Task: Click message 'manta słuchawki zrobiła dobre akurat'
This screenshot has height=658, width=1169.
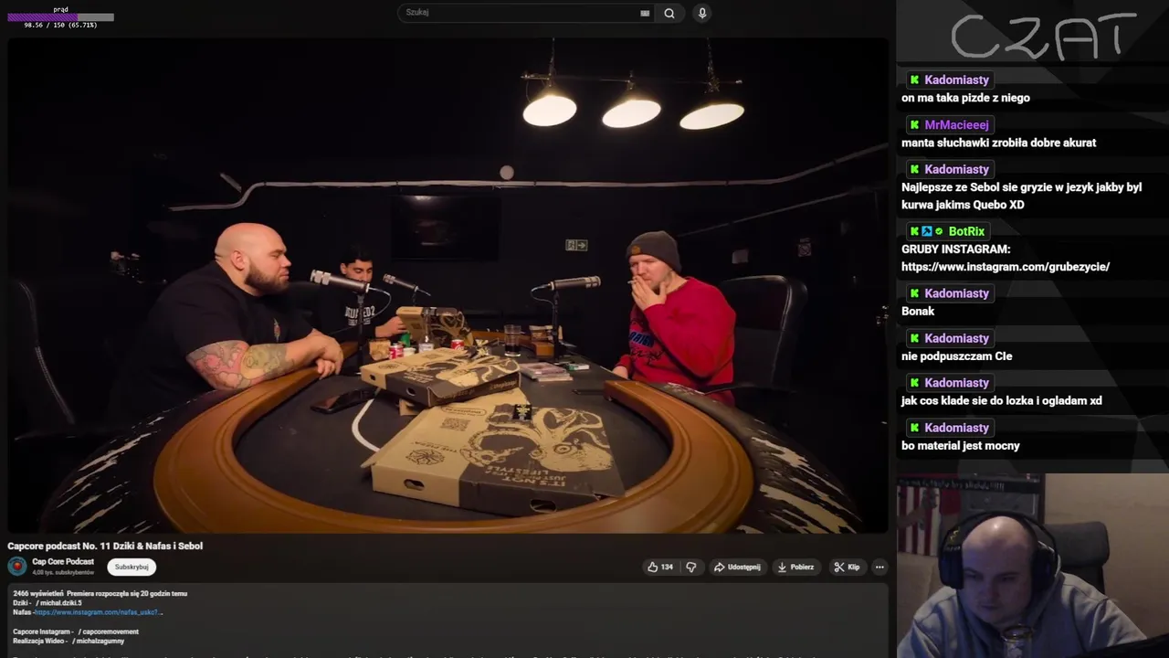Action: tap(998, 143)
